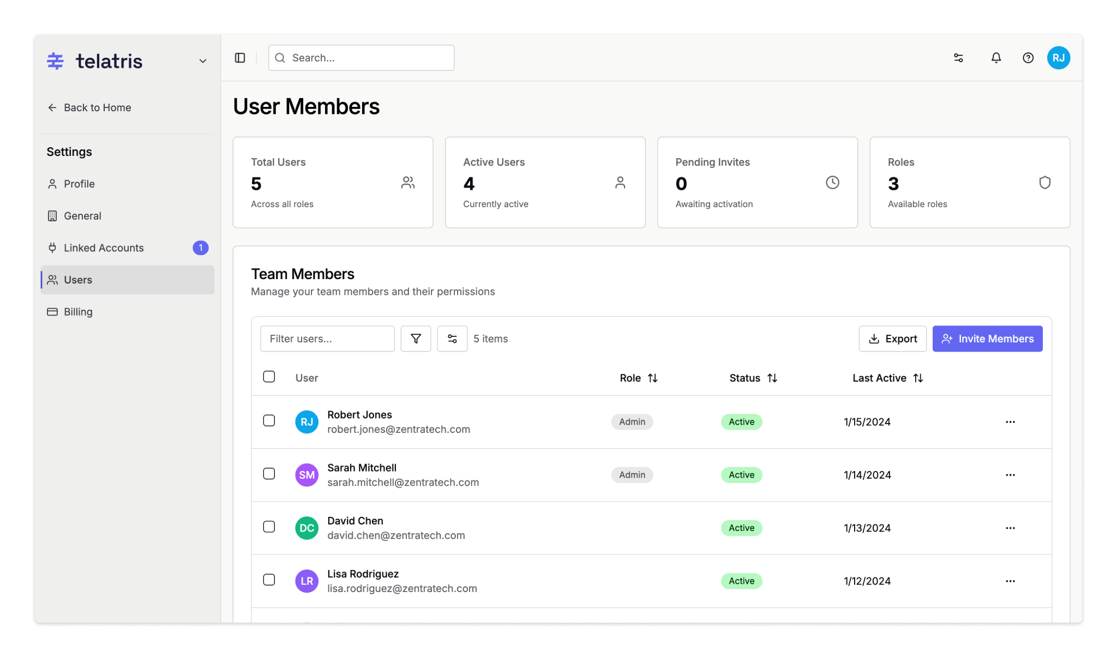Open Robert Jones row actions menu
The width and height of the screenshot is (1117, 658).
pyautogui.click(x=1010, y=422)
